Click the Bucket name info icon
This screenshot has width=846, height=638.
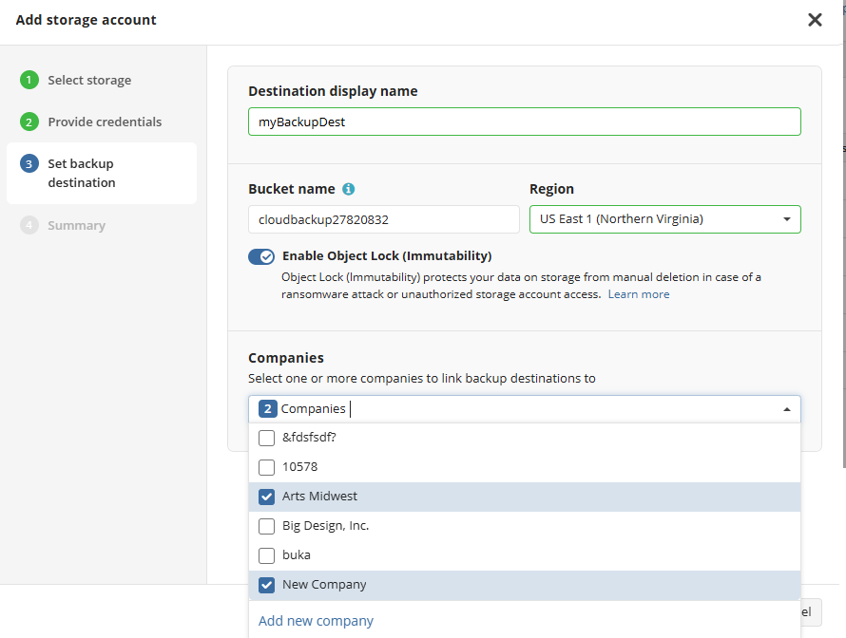349,189
